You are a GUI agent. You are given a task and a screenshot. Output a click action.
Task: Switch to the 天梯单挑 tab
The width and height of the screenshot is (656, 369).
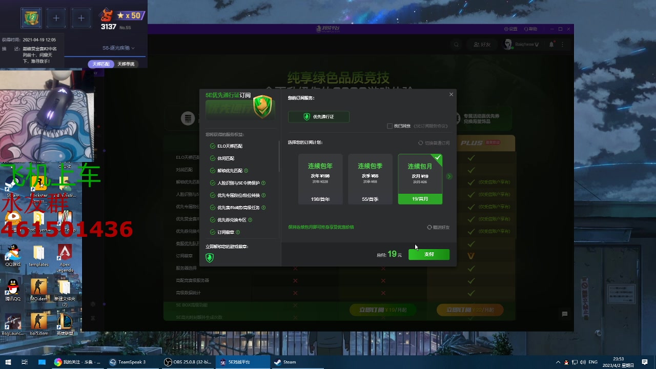(x=126, y=64)
